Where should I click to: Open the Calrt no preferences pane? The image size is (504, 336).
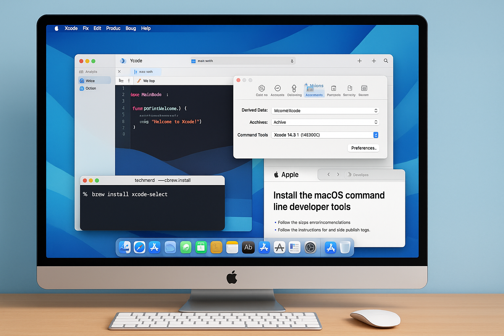262,91
